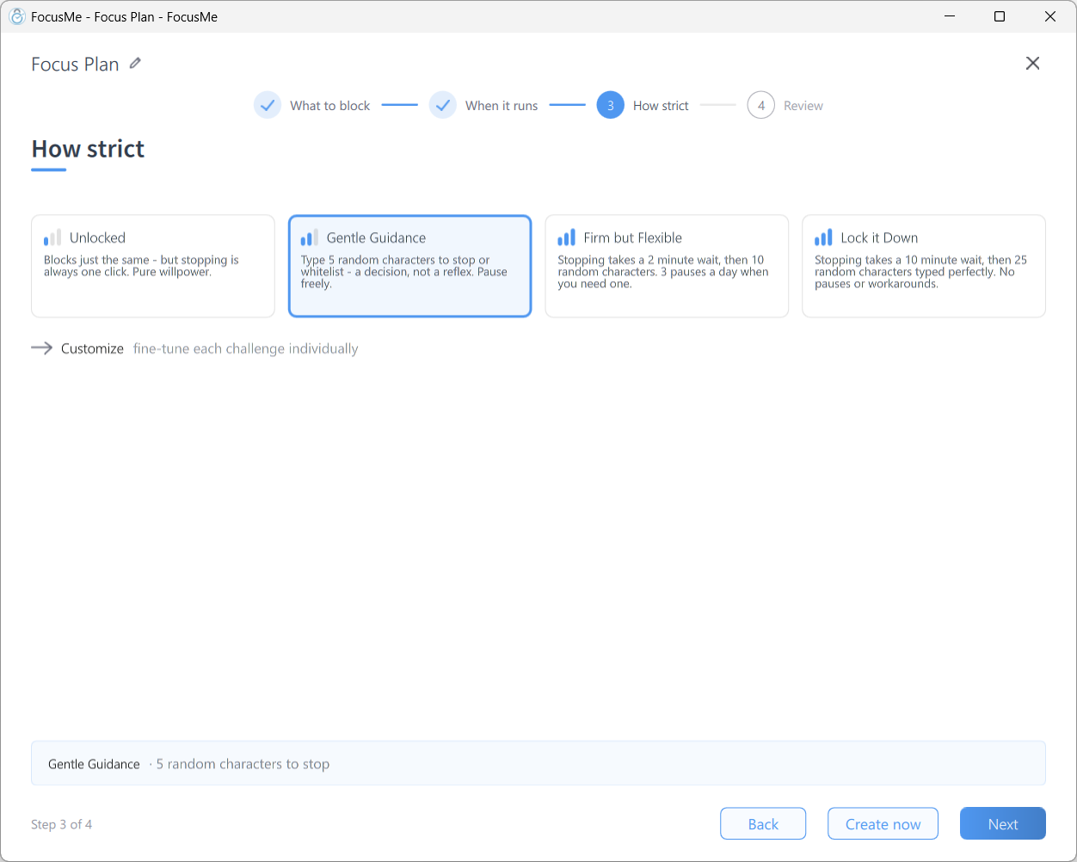Image resolution: width=1077 pixels, height=862 pixels.
Task: Choose the Firm but Flexible strictness card
Action: (667, 266)
